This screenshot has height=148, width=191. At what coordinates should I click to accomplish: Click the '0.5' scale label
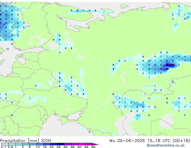coord(10,147)
